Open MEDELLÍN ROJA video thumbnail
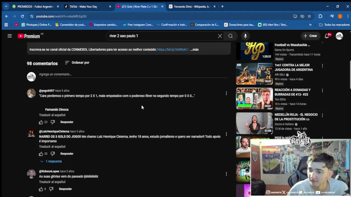The image size is (351, 197). tap(254, 123)
